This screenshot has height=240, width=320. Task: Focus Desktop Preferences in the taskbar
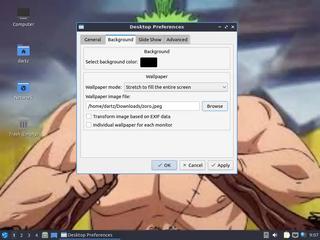pyautogui.click(x=90, y=235)
